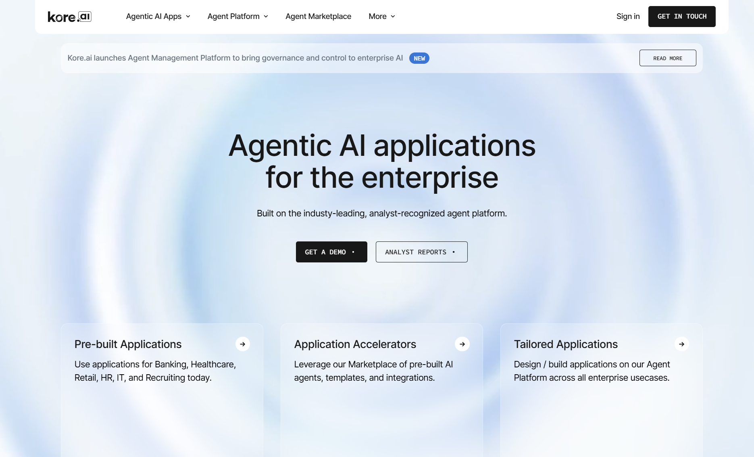Expand the Agent Platform menu chevron
The image size is (754, 457).
[x=266, y=17]
